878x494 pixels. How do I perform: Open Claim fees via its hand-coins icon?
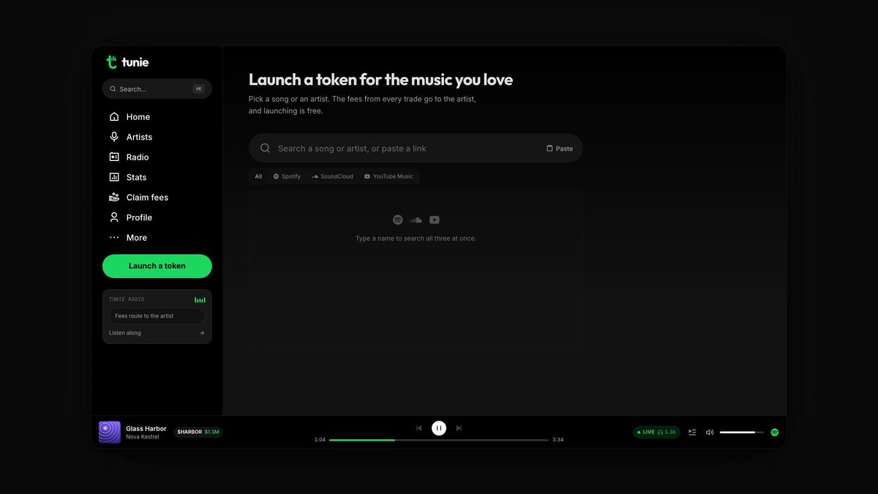pyautogui.click(x=114, y=197)
